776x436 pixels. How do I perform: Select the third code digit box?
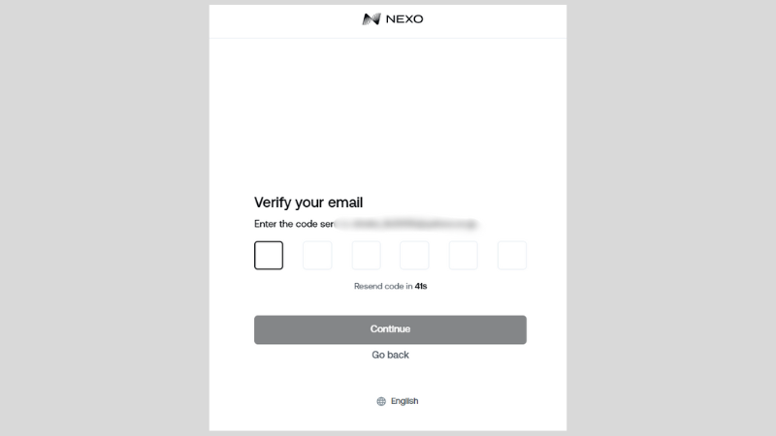click(x=367, y=255)
